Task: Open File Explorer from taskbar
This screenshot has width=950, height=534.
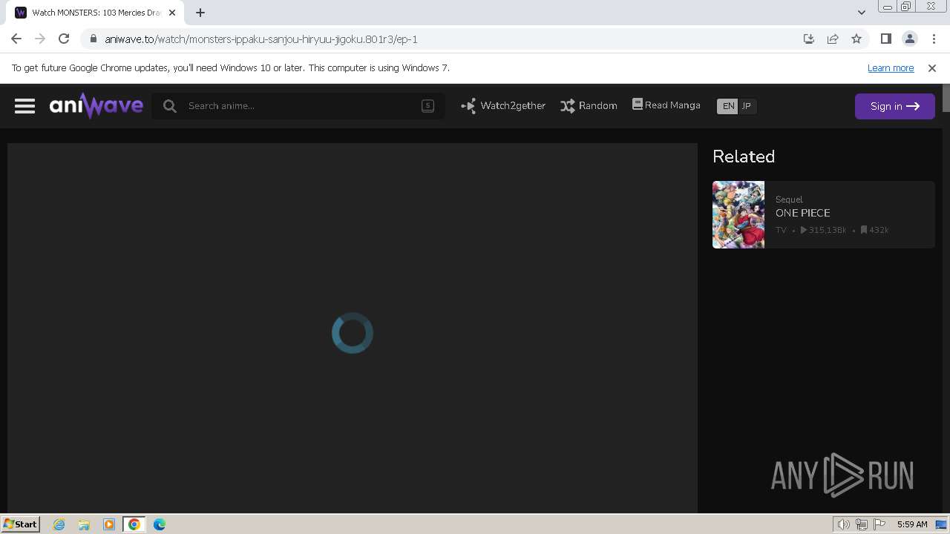Action: point(84,524)
